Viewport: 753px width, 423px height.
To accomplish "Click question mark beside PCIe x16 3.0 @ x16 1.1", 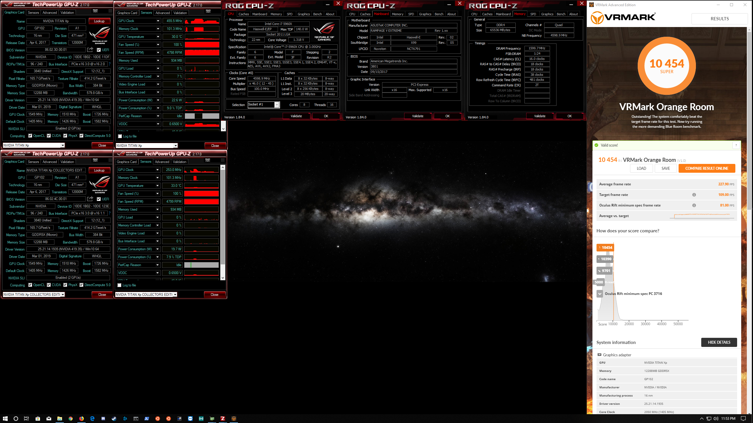I will pos(110,213).
